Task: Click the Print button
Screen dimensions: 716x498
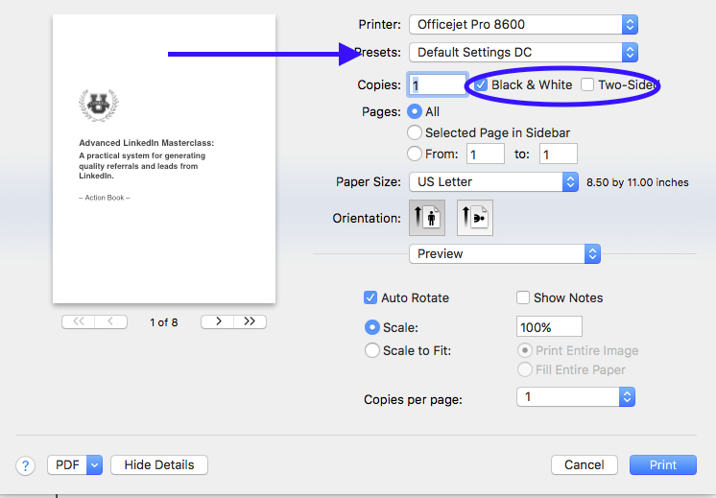Action: click(663, 465)
